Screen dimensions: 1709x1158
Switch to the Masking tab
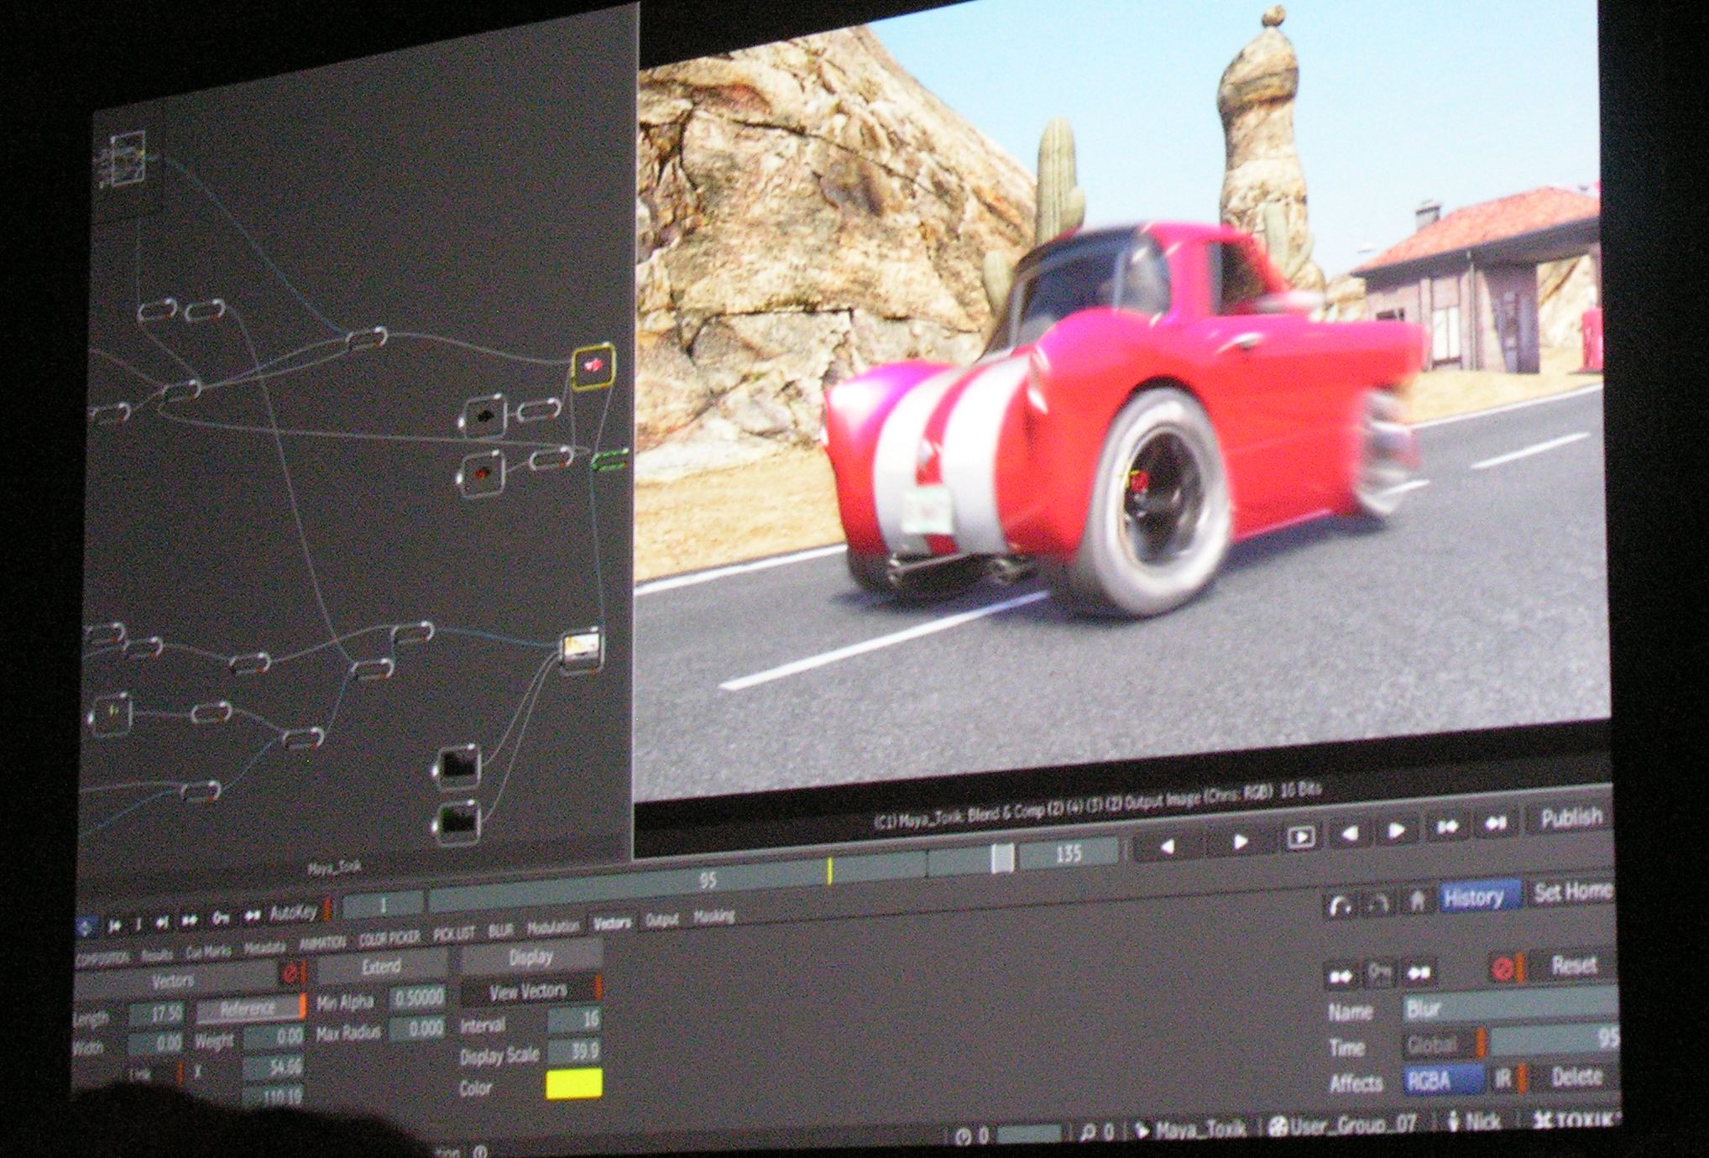[x=714, y=917]
